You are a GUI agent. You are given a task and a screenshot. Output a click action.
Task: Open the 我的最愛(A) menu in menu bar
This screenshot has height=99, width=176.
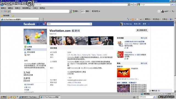[26, 8]
